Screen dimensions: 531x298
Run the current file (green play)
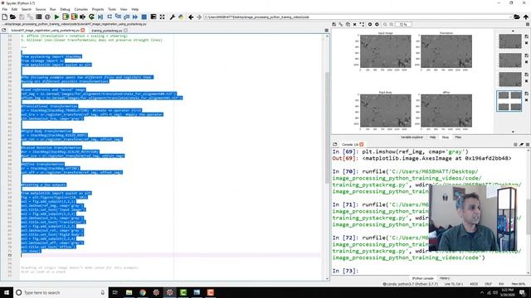click(56, 17)
